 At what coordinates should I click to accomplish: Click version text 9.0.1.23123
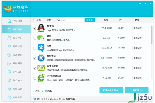pos(106,28)
